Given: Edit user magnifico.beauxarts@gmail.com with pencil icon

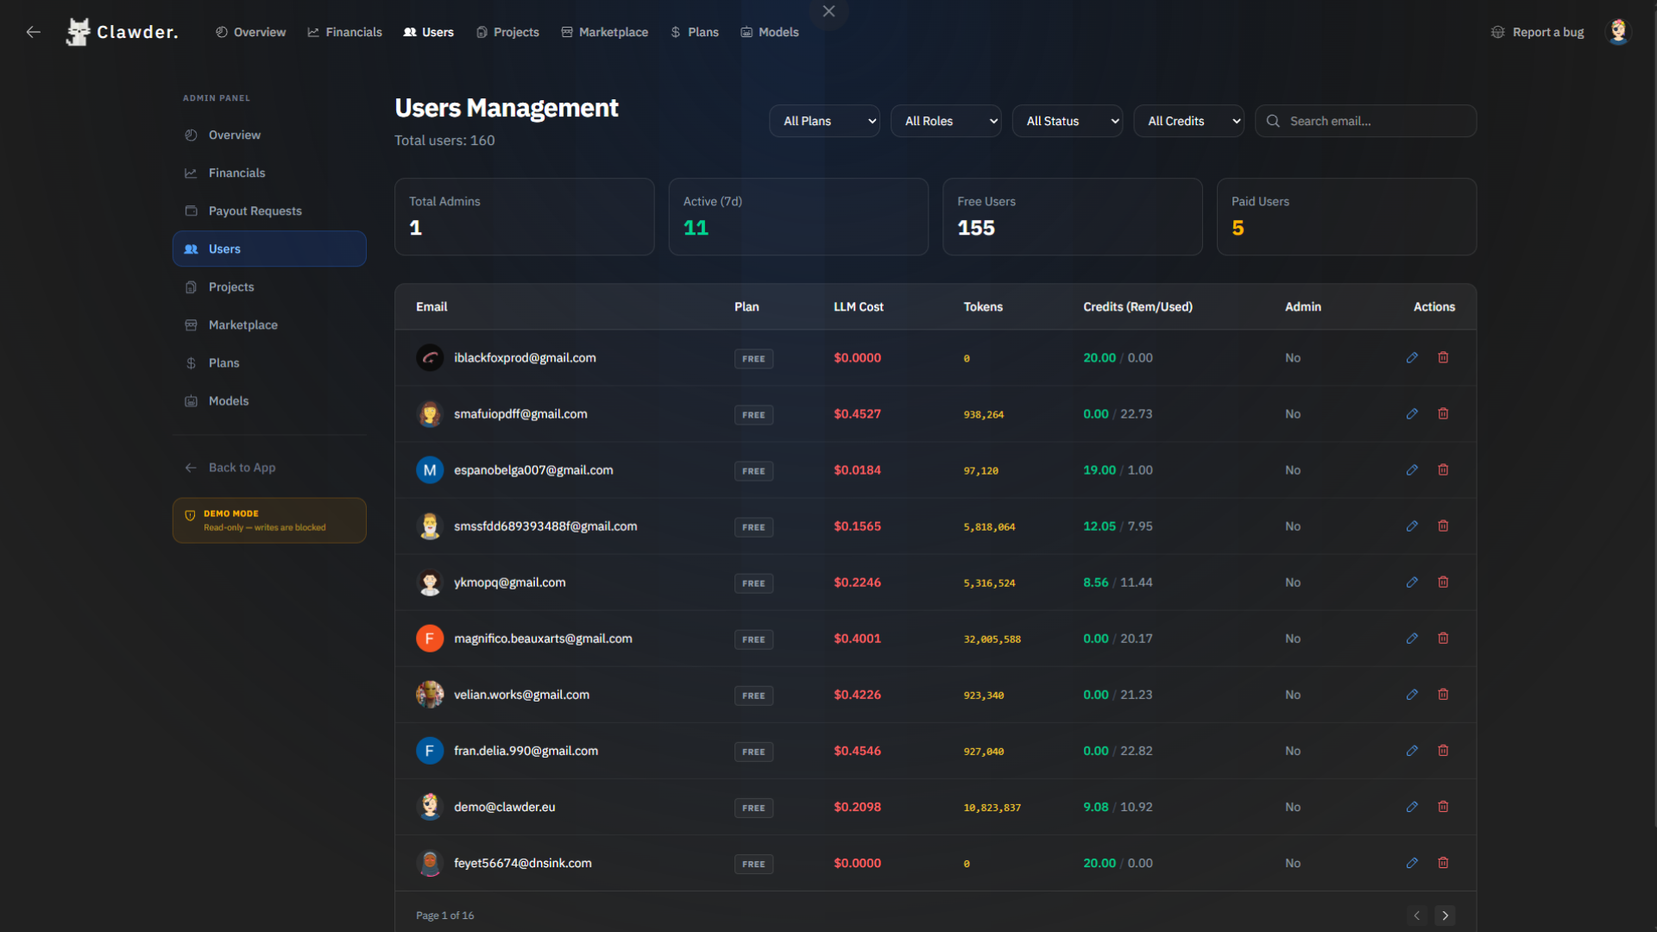Looking at the screenshot, I should [x=1412, y=638].
